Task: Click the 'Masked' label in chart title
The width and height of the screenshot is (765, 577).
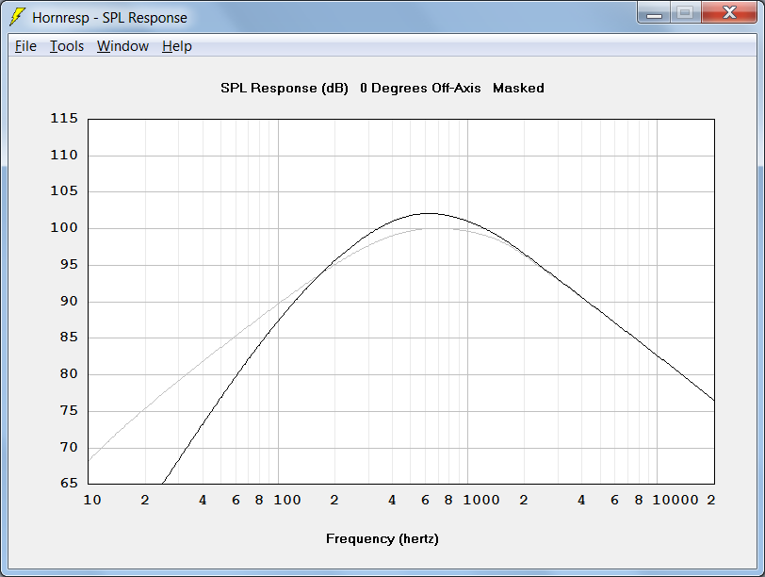Action: point(518,89)
